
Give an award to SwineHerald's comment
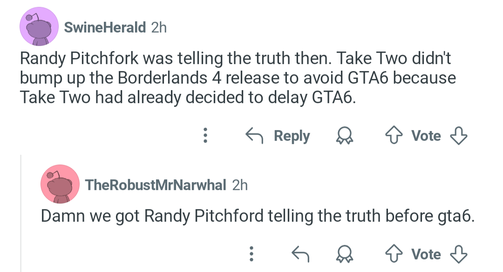[x=345, y=136]
